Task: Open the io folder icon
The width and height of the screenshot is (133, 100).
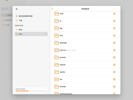Action: pyautogui.click(x=57, y=21)
